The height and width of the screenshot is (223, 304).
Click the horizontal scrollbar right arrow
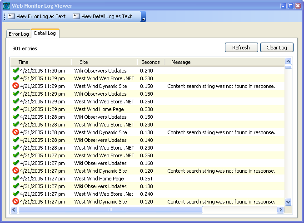281,210
